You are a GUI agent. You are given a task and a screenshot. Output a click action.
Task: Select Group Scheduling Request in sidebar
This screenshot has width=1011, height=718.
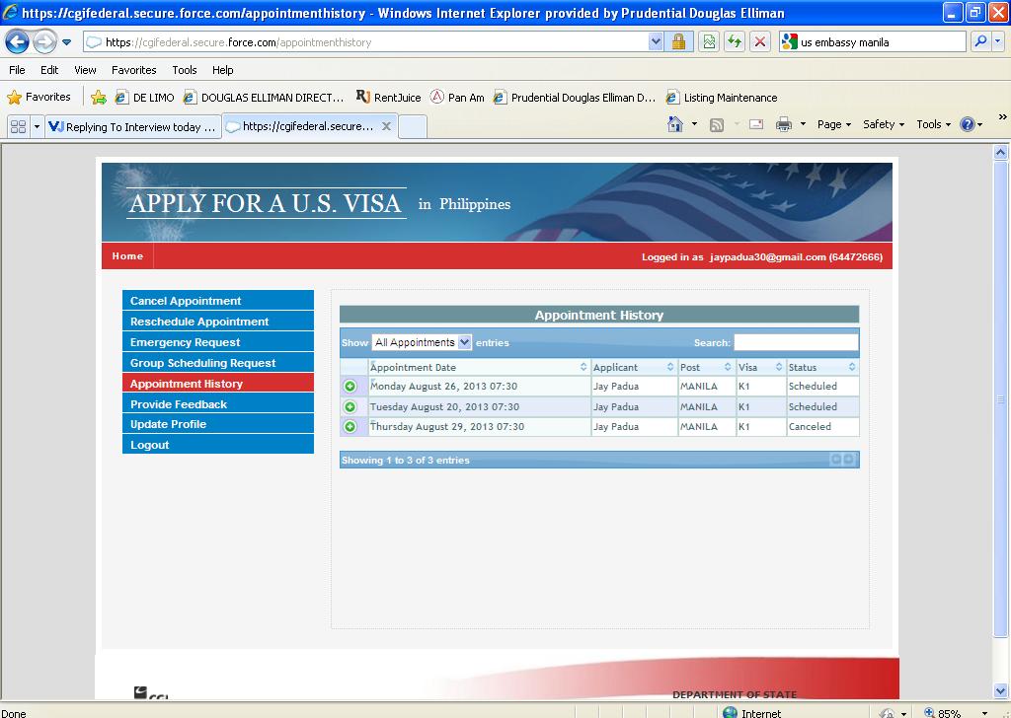point(218,362)
